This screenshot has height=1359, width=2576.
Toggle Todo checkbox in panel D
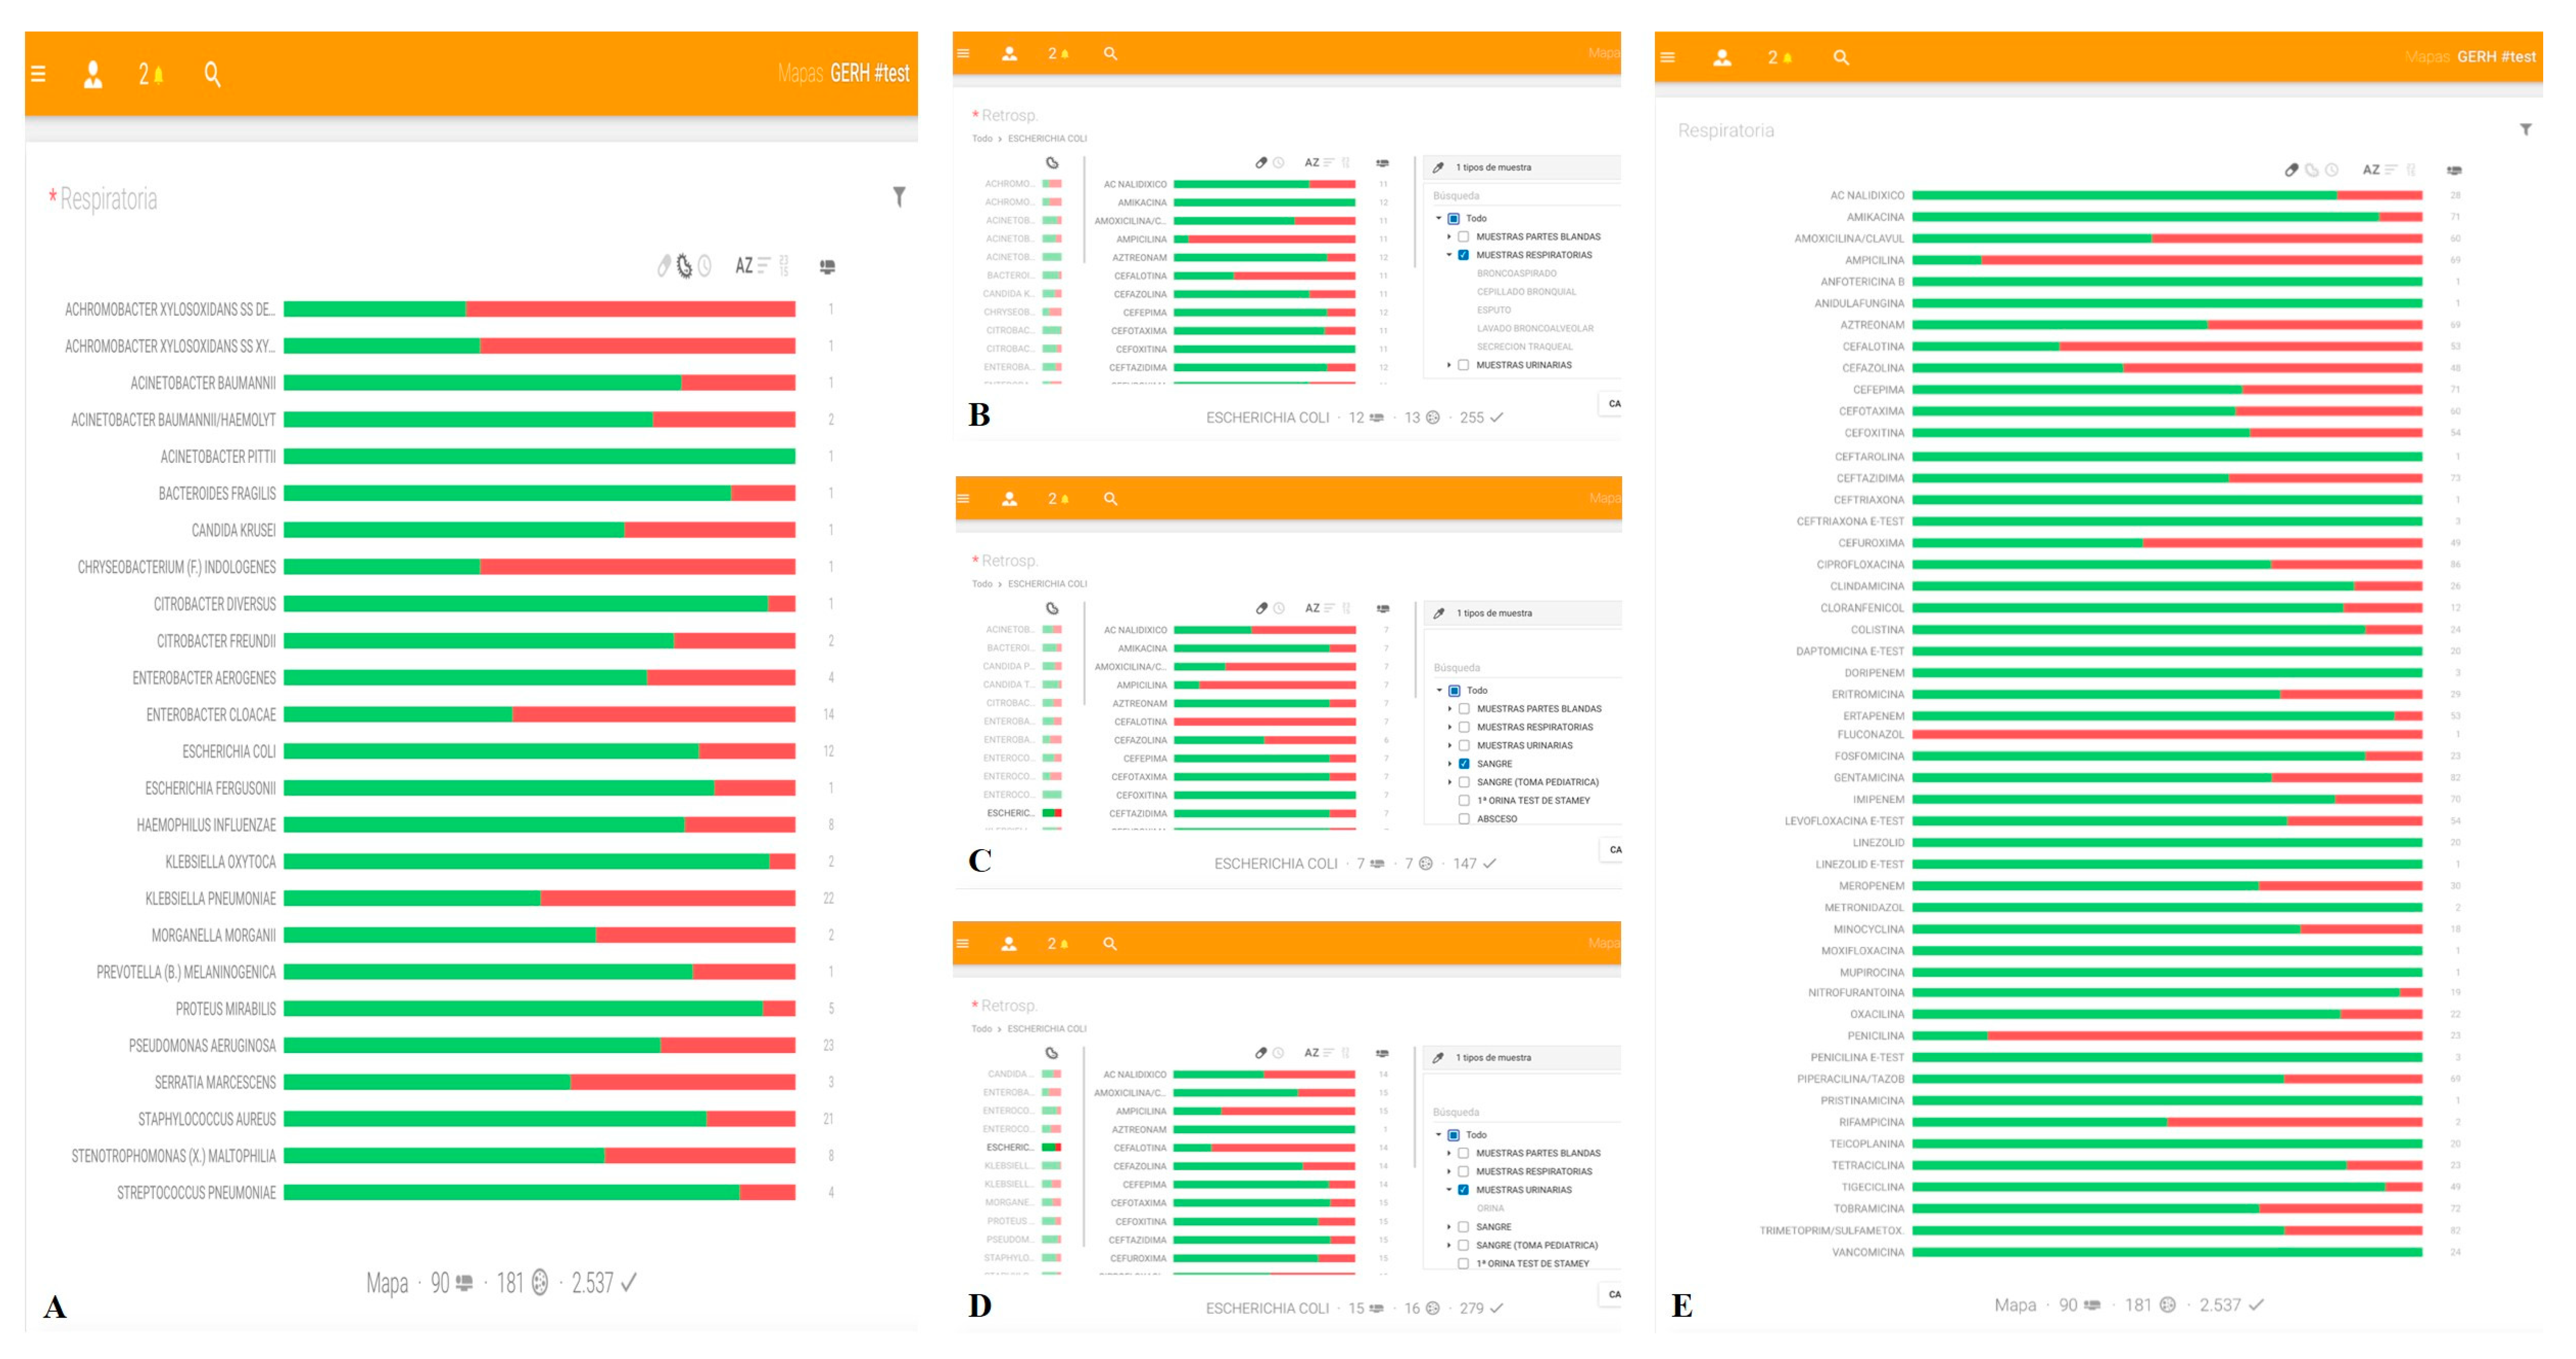click(x=1454, y=1135)
